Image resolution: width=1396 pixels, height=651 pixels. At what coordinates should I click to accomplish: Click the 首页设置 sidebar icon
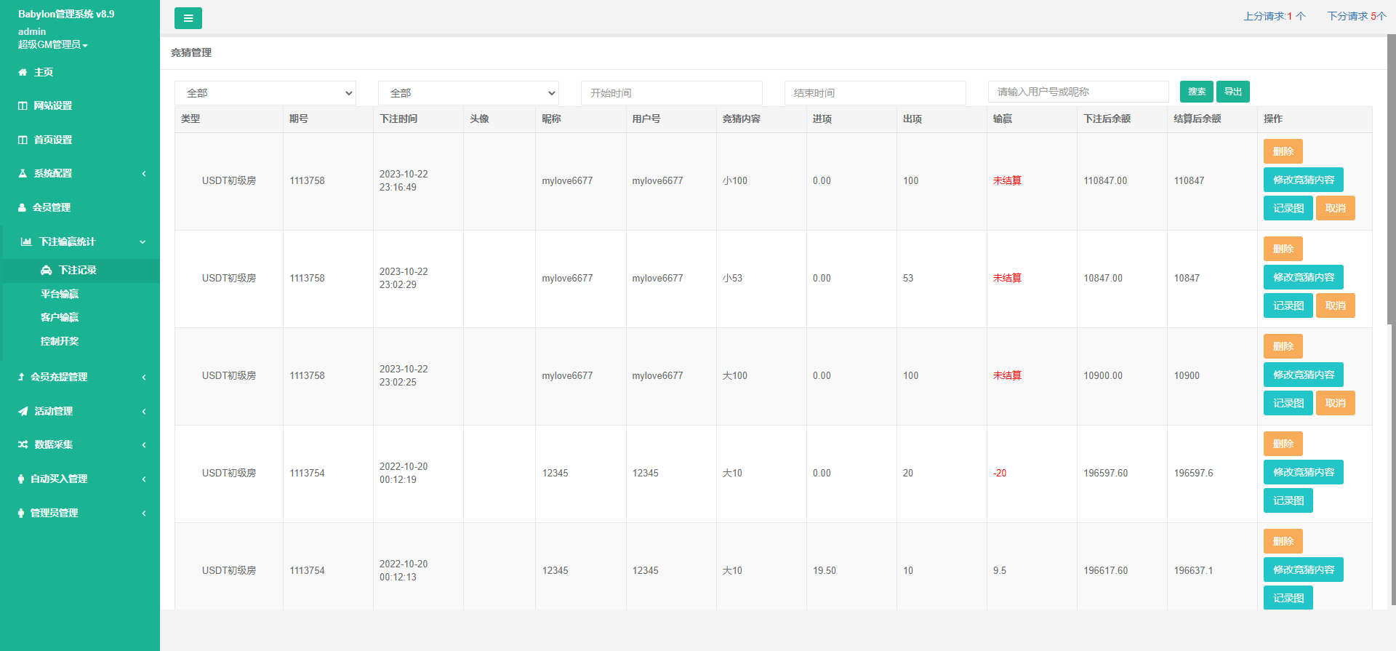(23, 140)
